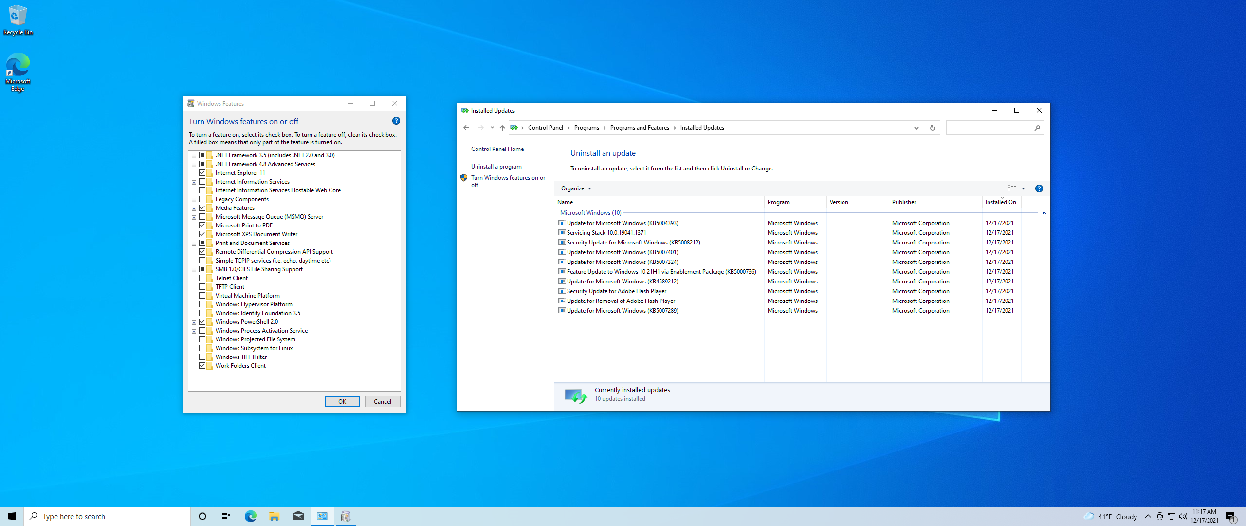Enable Virtual Machine Platform checkbox
This screenshot has height=526, width=1246.
tap(202, 296)
